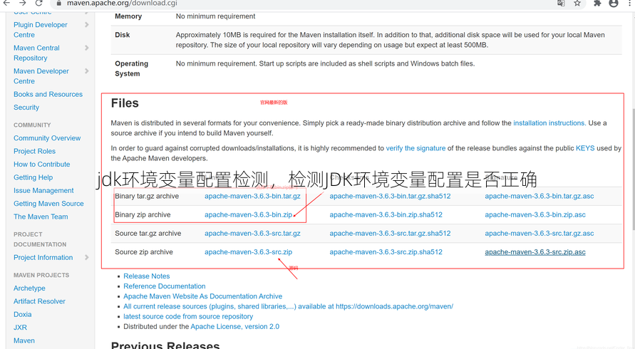Click the translate page icon in address bar
Viewport: 635px width, 349px height.
561,4
